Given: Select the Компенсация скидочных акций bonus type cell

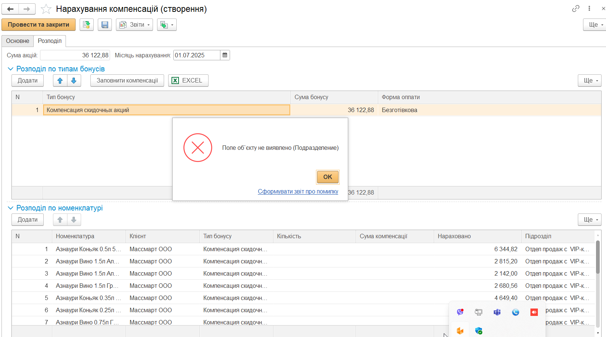Looking at the screenshot, I should (x=167, y=110).
